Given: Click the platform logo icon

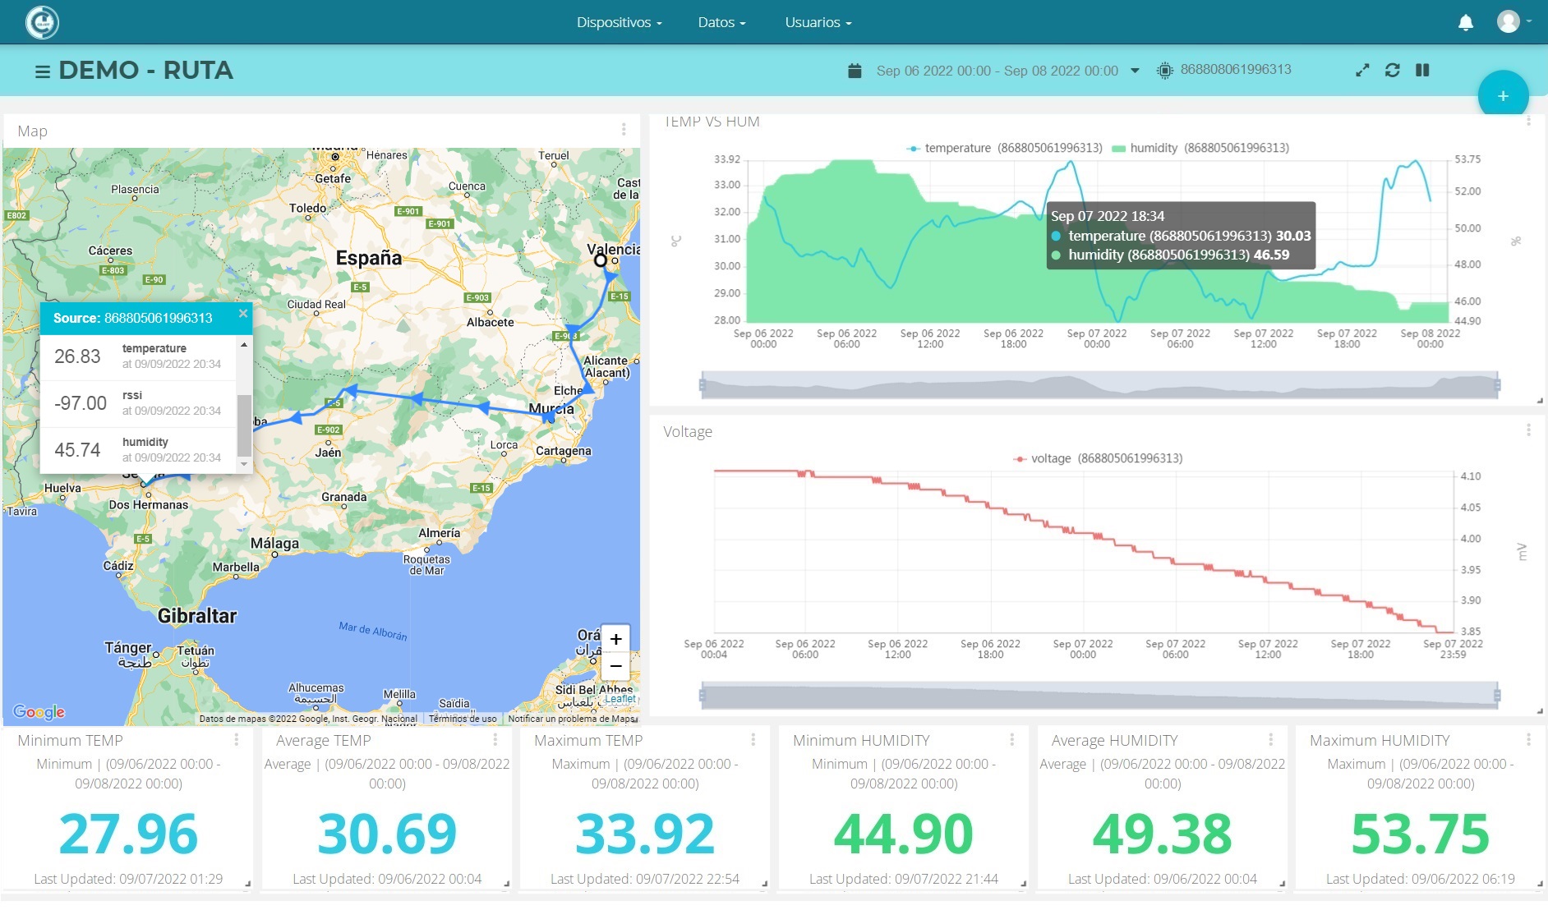Looking at the screenshot, I should tap(42, 22).
